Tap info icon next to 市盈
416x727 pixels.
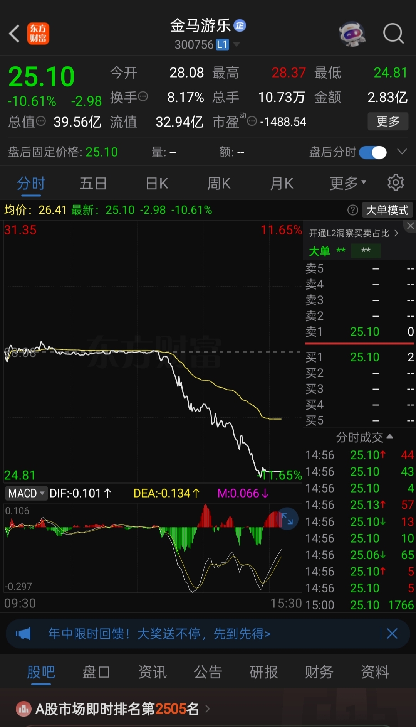click(252, 121)
